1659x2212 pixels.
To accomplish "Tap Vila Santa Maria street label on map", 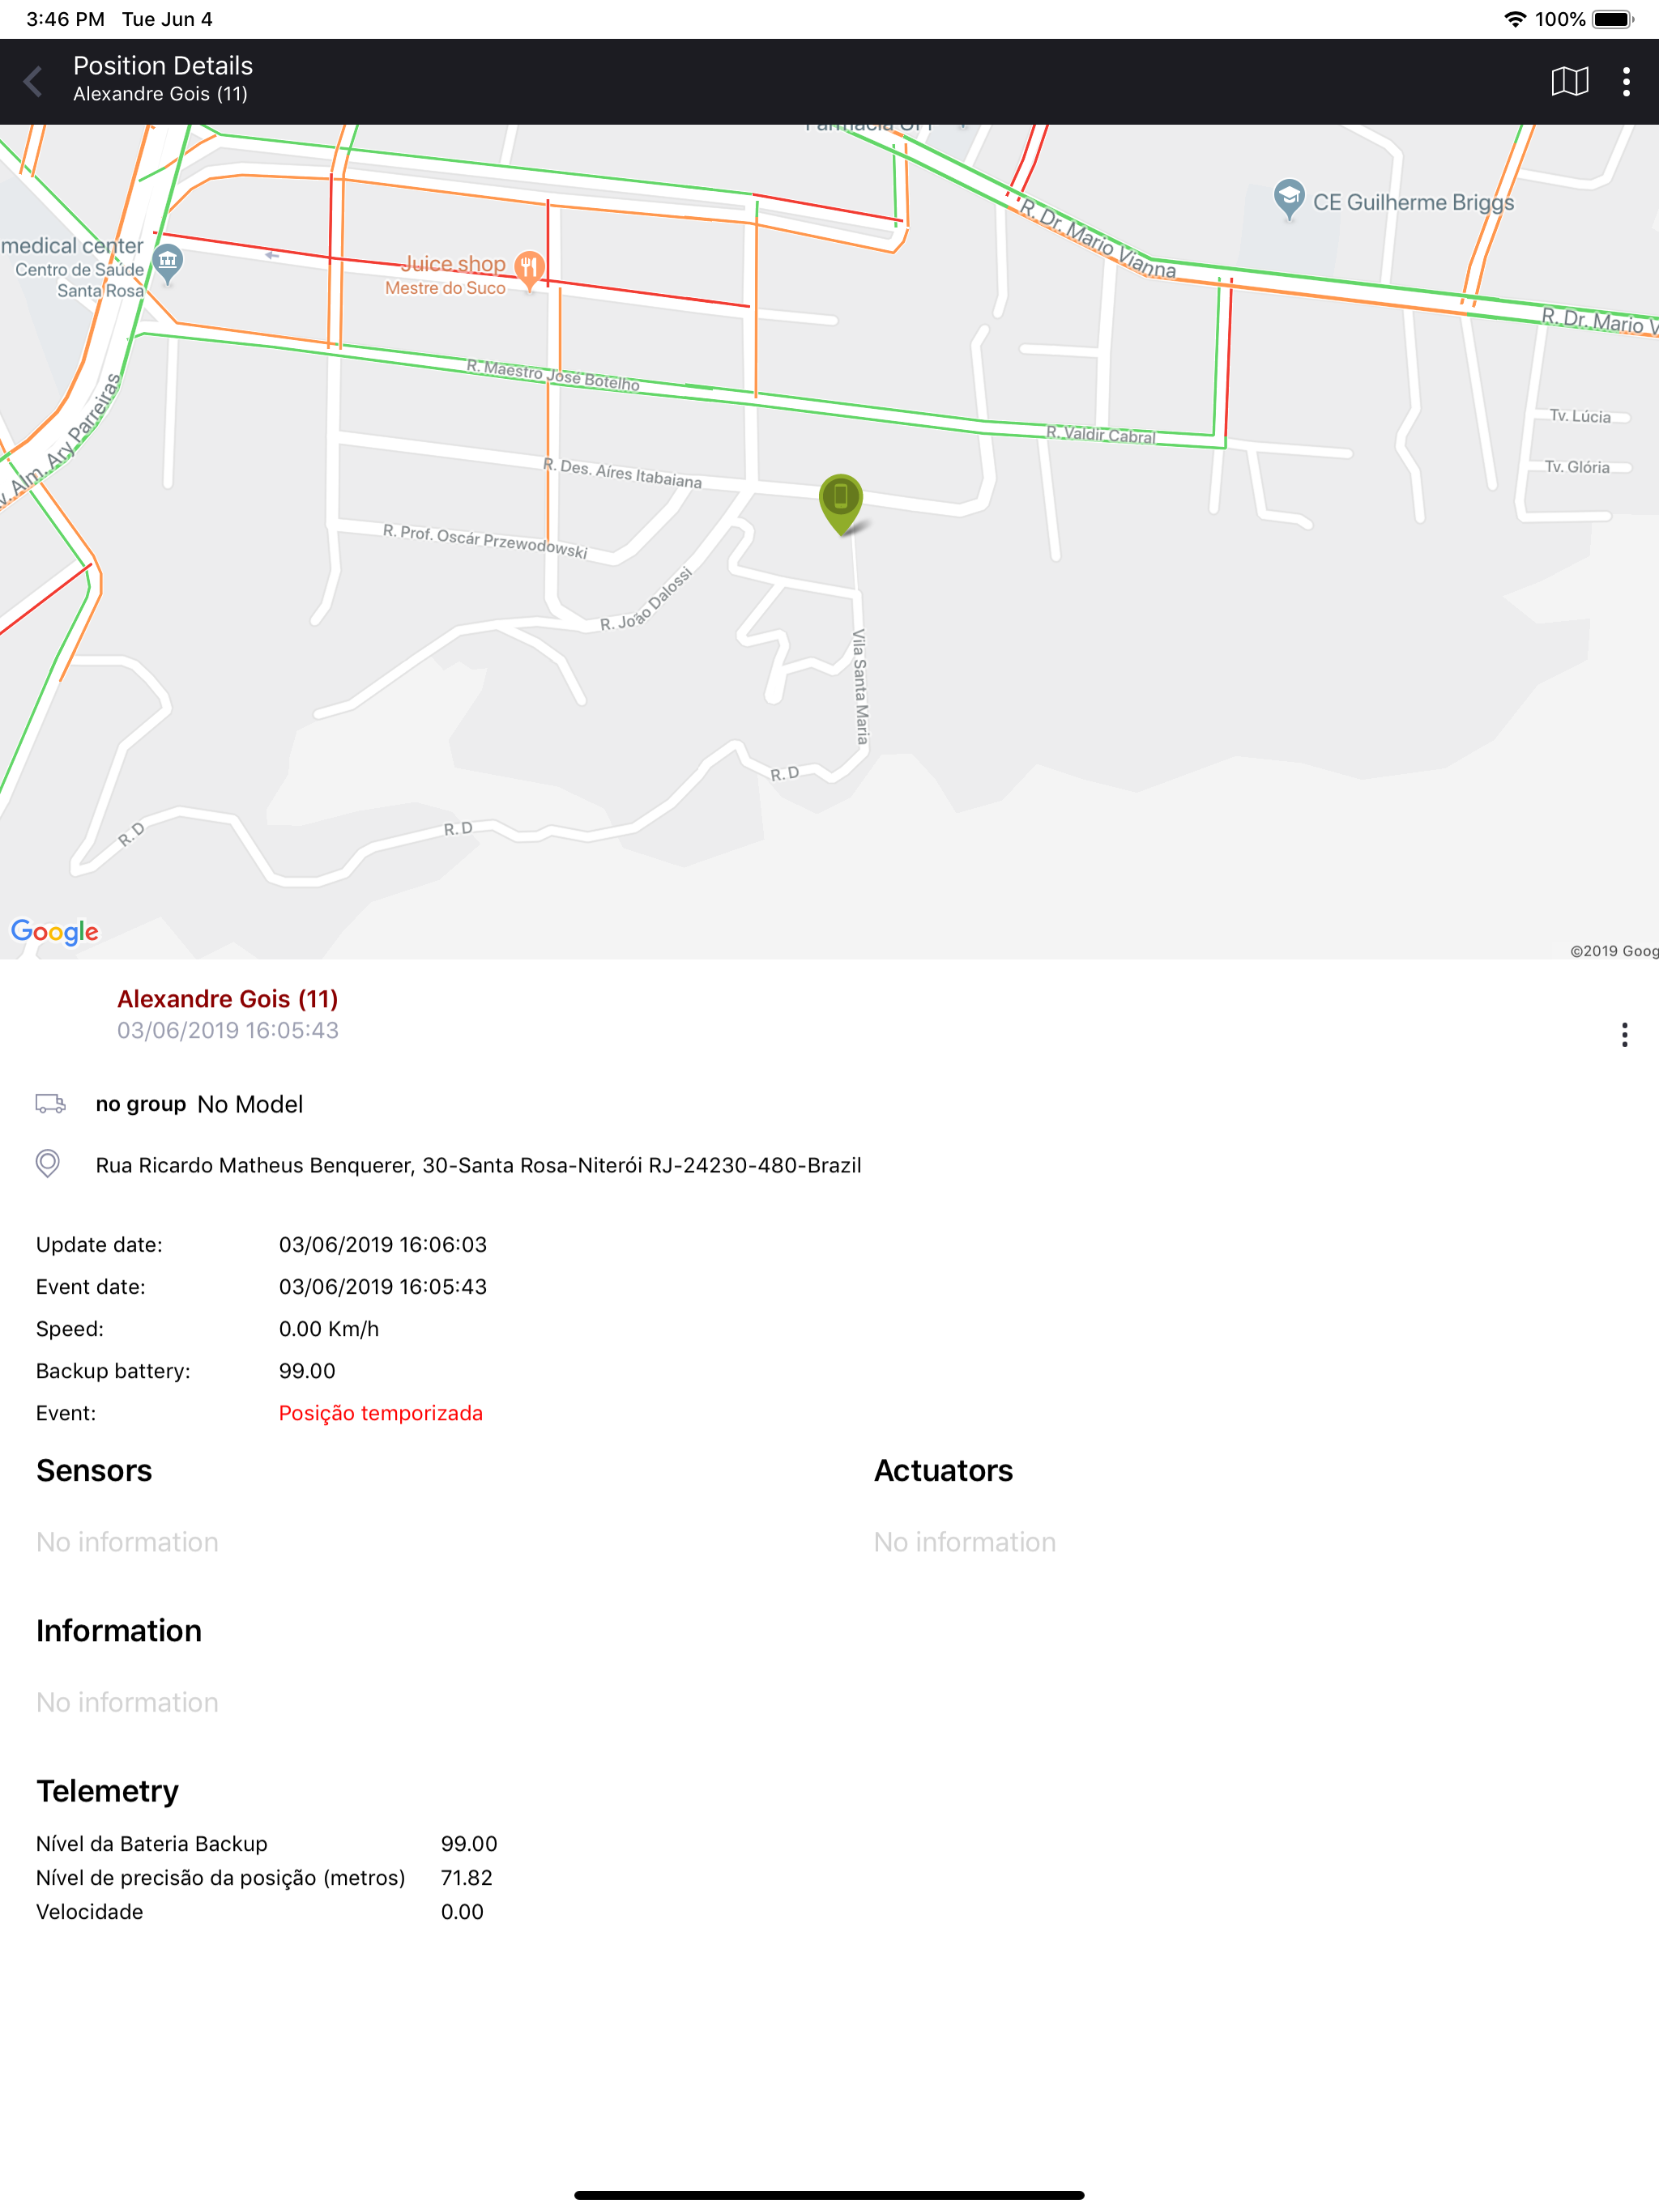I will tap(860, 686).
